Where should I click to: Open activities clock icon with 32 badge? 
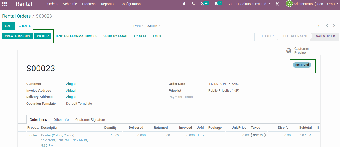point(203,4)
